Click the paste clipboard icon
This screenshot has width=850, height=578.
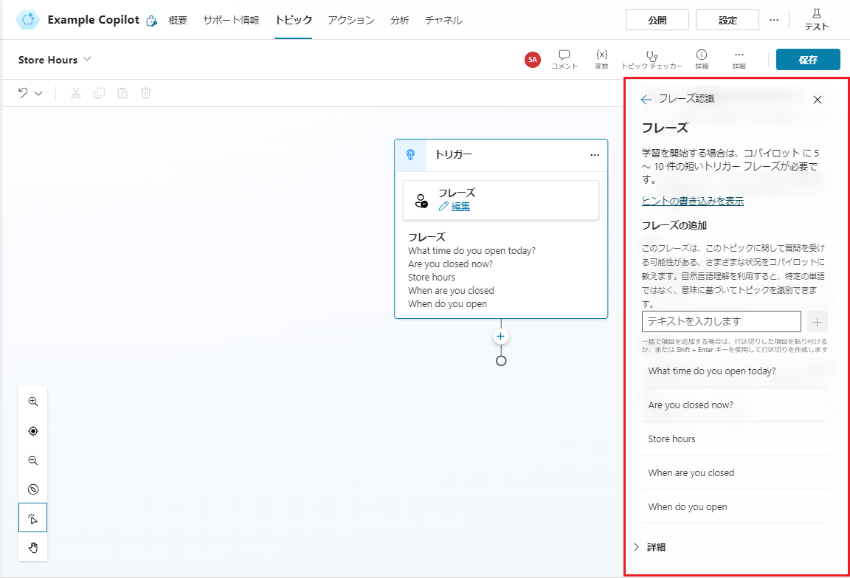122,93
